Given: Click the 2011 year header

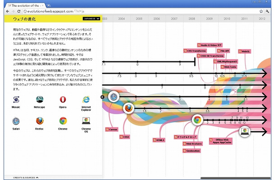Looking at the screenshot, I should pyautogui.click(x=244, y=18).
